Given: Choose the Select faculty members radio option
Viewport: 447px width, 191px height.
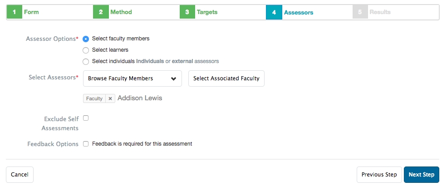Looking at the screenshot, I should (86, 39).
